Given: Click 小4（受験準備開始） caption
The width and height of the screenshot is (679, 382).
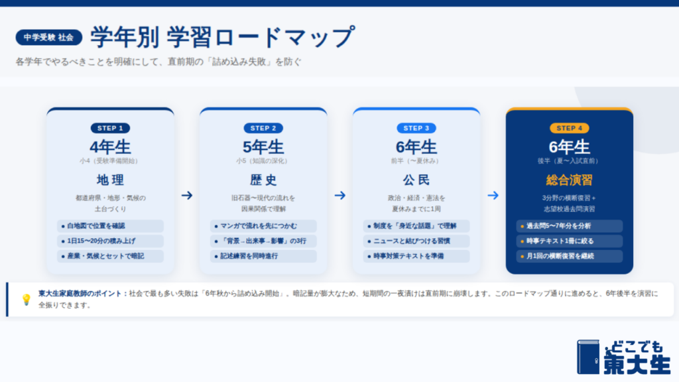Looking at the screenshot, I should 111,161.
